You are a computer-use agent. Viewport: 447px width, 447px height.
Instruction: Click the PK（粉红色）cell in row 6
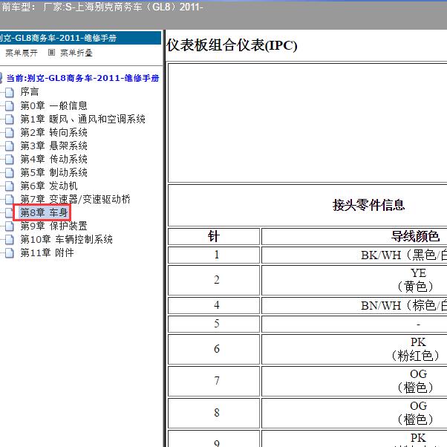pos(354,349)
